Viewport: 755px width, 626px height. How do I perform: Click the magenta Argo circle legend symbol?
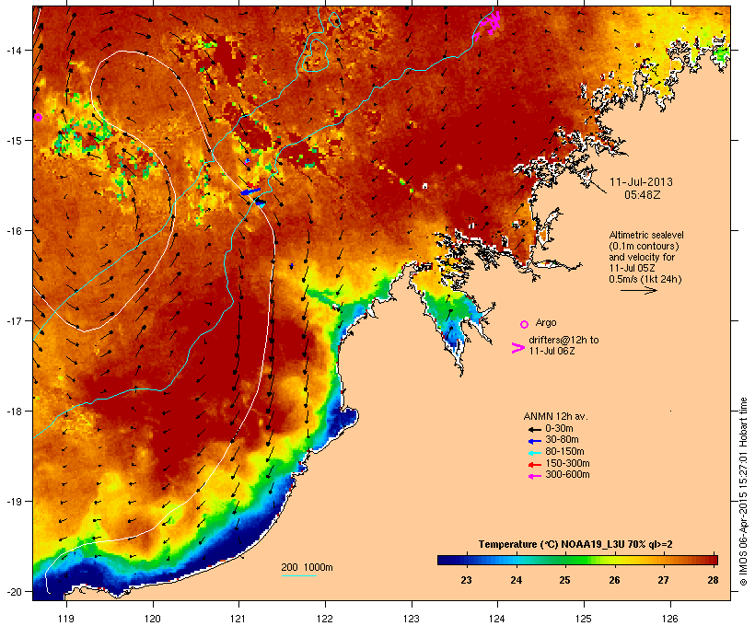coord(524,324)
